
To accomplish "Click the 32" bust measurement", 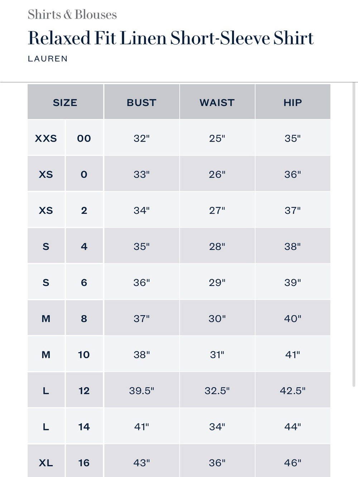I will 142,138.
